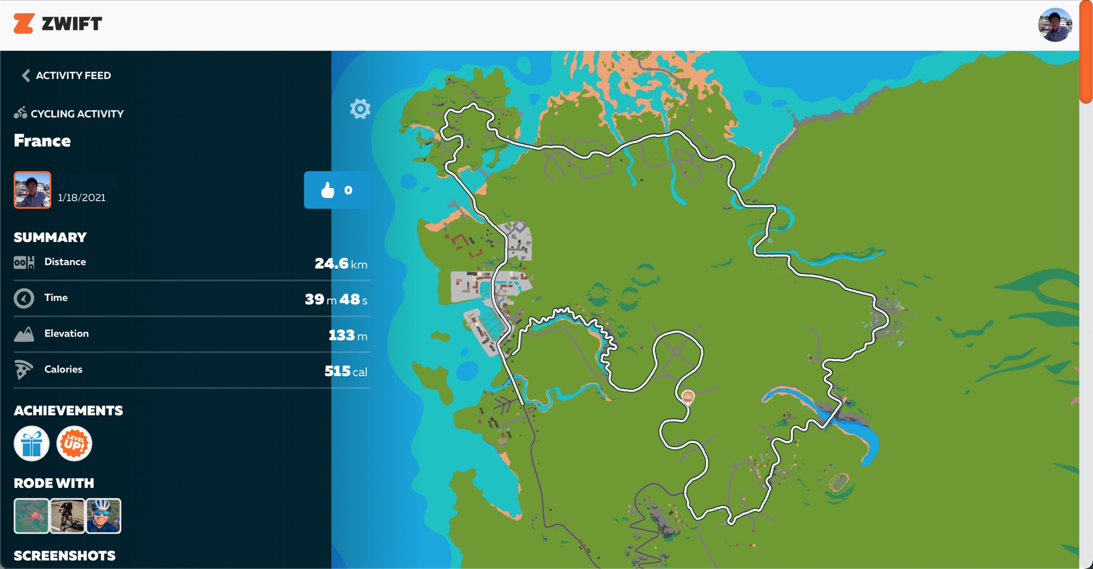Click the Screenshots section heading
This screenshot has height=569, width=1093.
(64, 556)
